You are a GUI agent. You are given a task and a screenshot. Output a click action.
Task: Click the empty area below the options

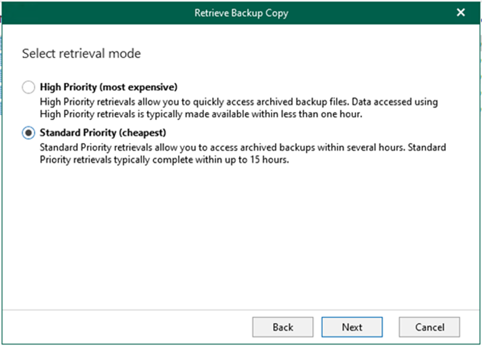point(240,239)
